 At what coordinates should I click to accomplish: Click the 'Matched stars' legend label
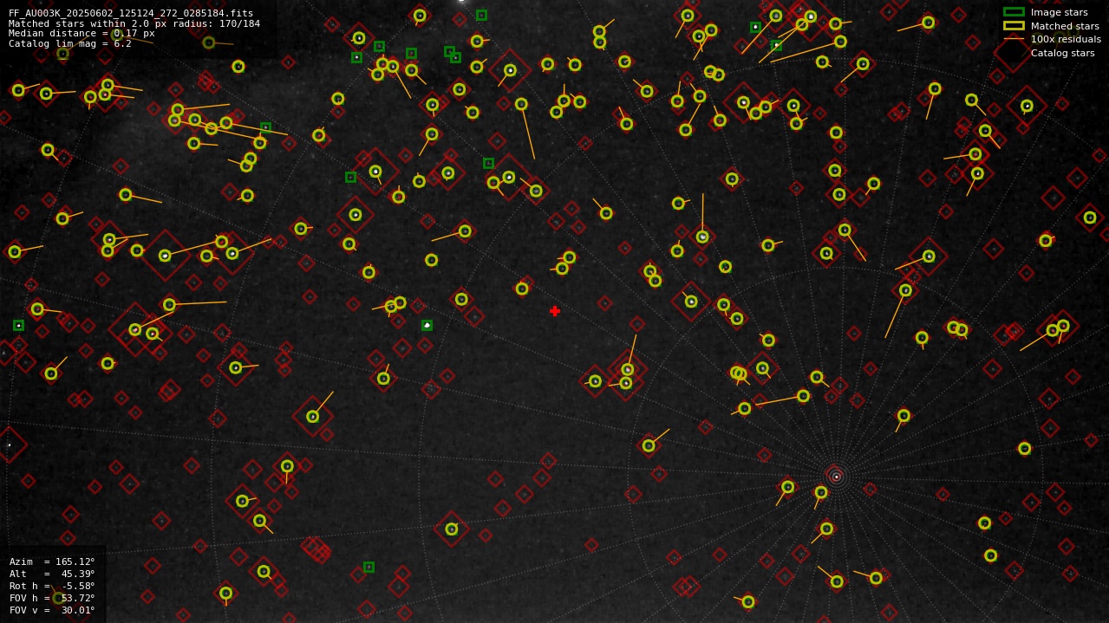click(x=1065, y=26)
